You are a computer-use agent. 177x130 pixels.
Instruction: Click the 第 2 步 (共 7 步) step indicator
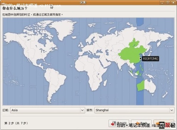16,123
